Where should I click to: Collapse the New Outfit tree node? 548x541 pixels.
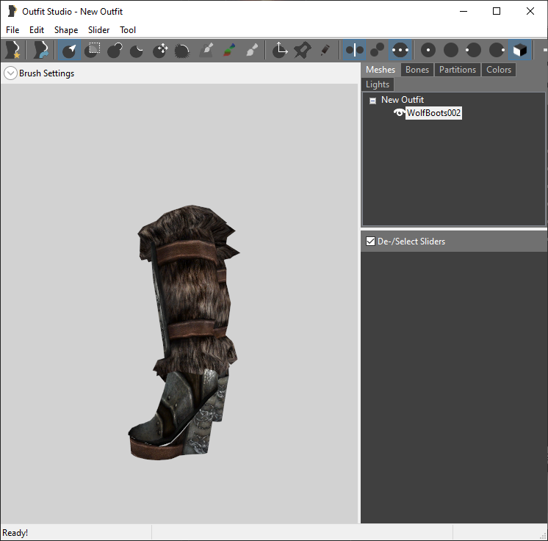372,101
